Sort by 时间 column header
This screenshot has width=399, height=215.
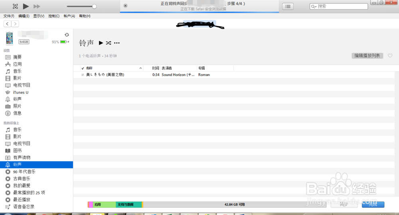[x=156, y=68]
